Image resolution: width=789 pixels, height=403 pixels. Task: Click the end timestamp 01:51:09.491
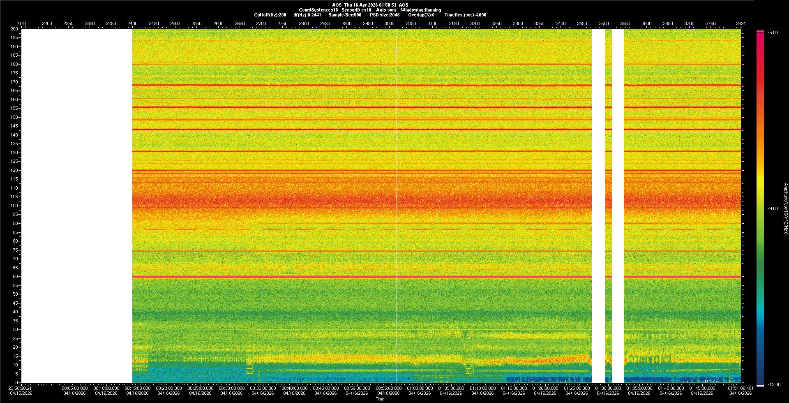point(740,388)
